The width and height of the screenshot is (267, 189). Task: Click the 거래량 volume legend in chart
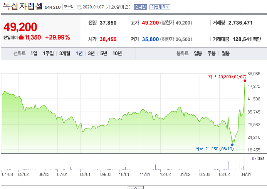coord(258,158)
